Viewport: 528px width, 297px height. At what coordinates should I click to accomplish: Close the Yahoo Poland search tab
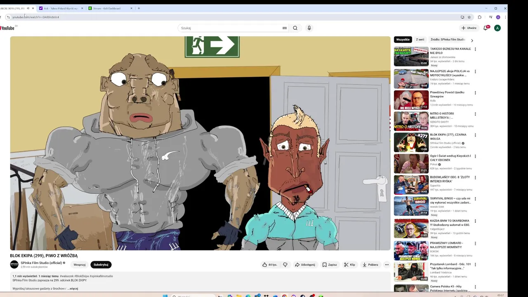click(x=82, y=8)
